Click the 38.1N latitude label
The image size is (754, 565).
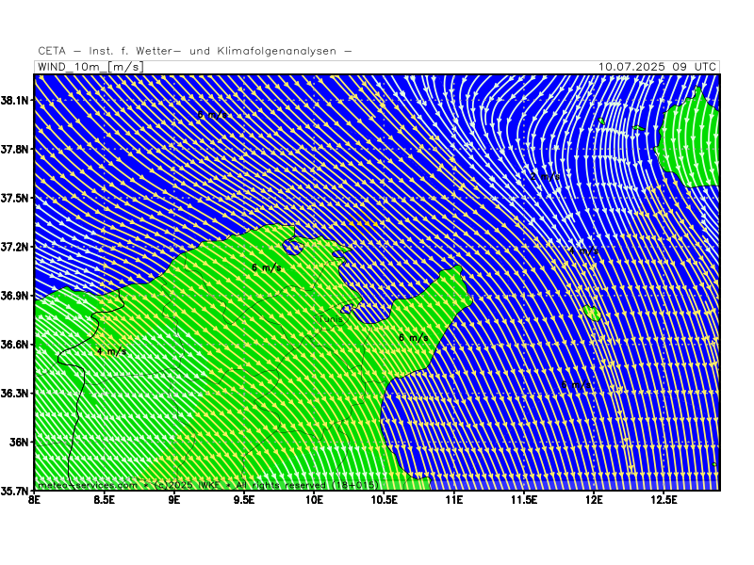pyautogui.click(x=14, y=101)
